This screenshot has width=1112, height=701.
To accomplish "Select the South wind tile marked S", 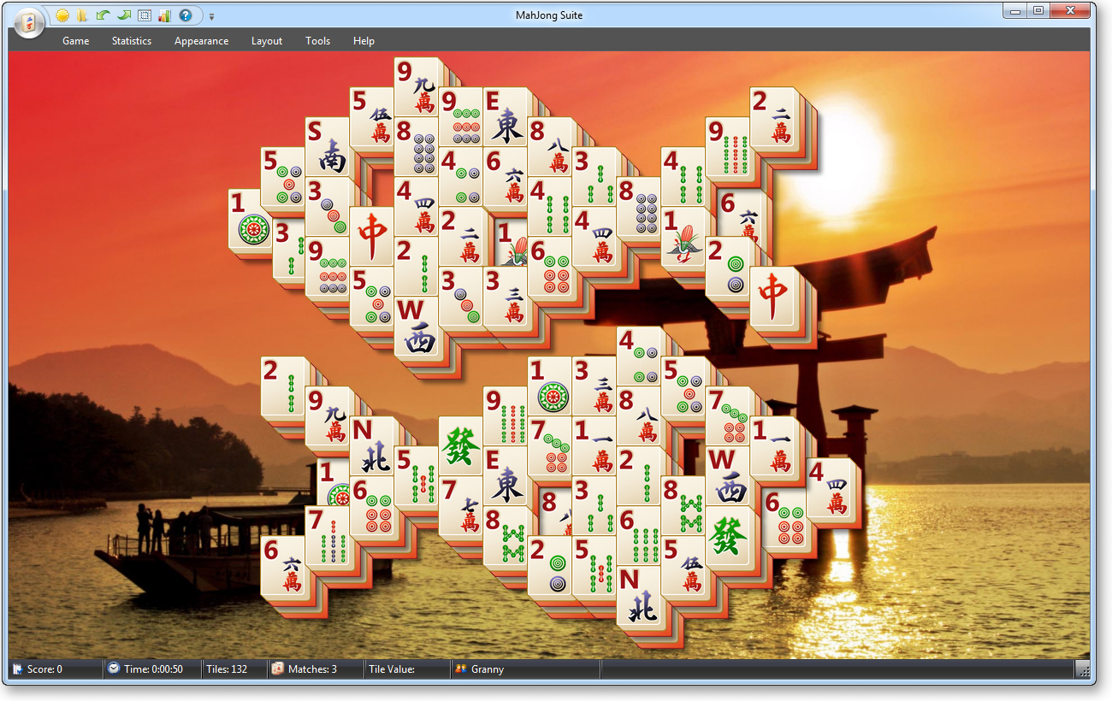I will (328, 147).
